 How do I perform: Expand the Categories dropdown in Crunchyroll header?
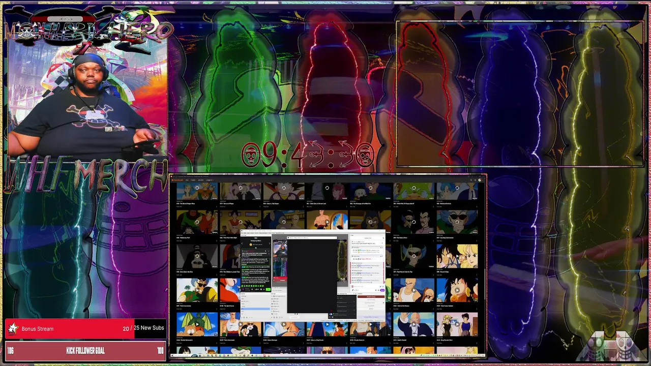(210, 180)
